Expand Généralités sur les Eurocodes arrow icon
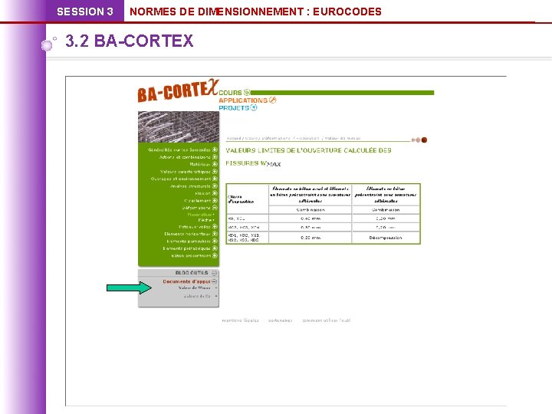552x414 pixels. pyautogui.click(x=215, y=149)
